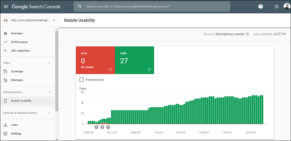The width and height of the screenshot is (291, 141).
Task: Open the account profile avatar
Action: pos(287,6)
